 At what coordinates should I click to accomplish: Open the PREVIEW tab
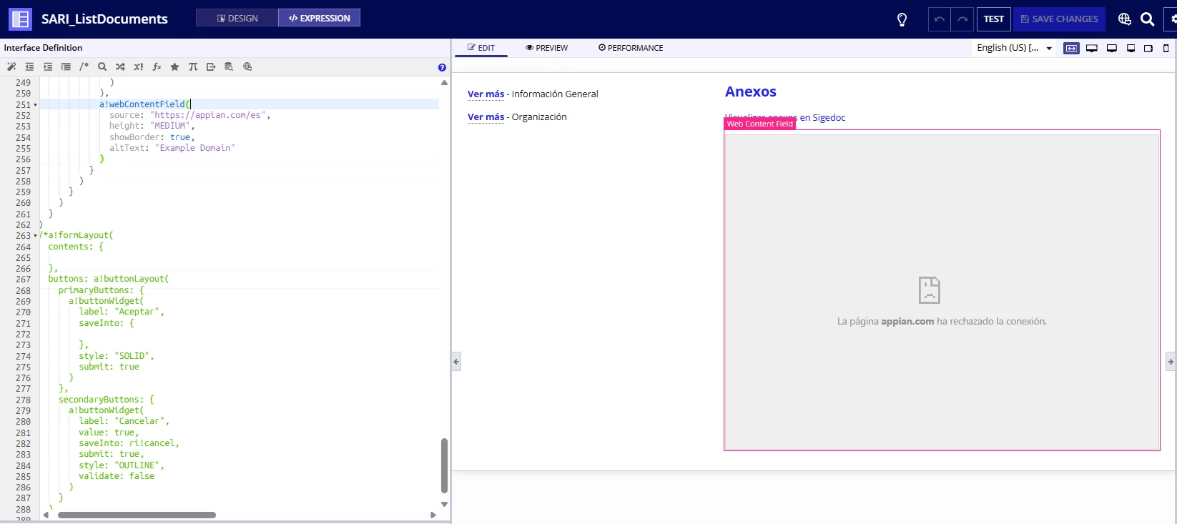coord(546,48)
